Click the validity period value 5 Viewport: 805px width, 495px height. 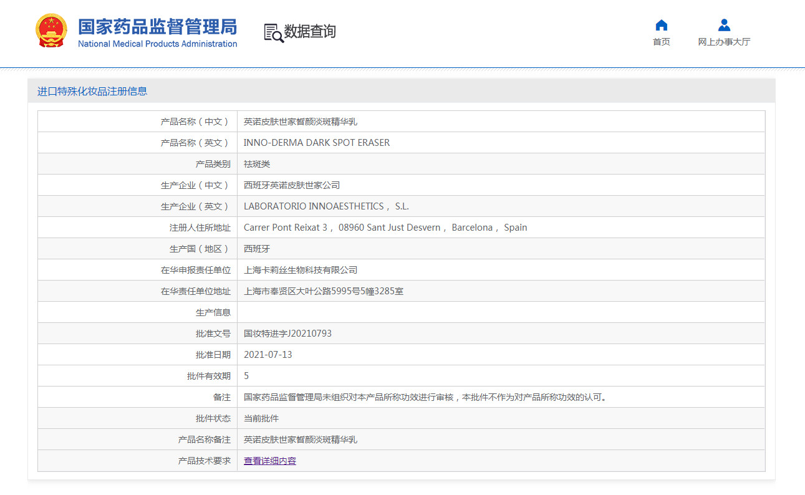coord(246,376)
